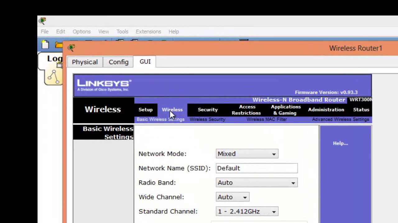Expand the Standard Channel dropdown
The height and width of the screenshot is (223, 398).
247,212
